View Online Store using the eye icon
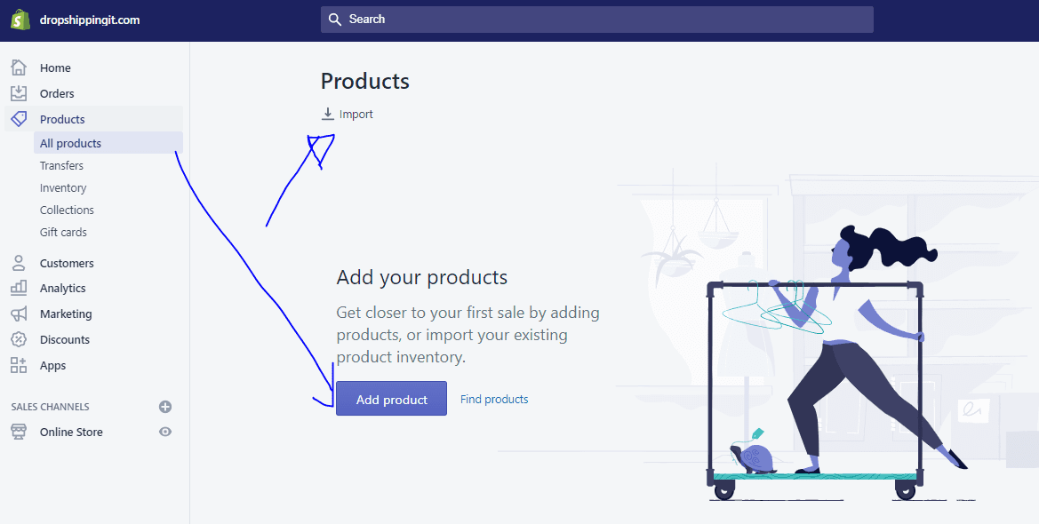 click(x=165, y=432)
